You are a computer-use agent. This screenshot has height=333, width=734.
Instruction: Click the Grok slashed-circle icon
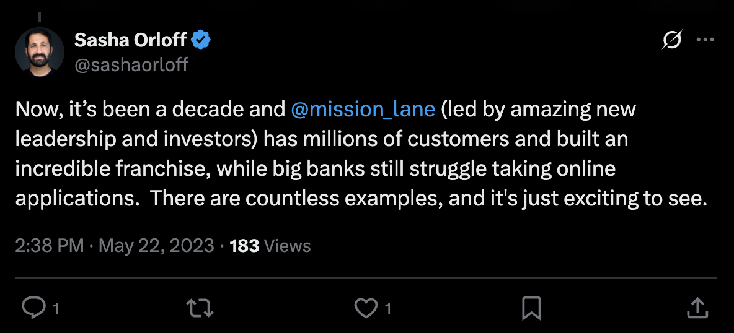[x=672, y=40]
